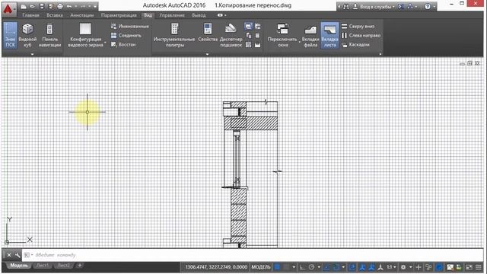Toggle Вкладки файла display
The image size is (487, 274).
pos(310,35)
